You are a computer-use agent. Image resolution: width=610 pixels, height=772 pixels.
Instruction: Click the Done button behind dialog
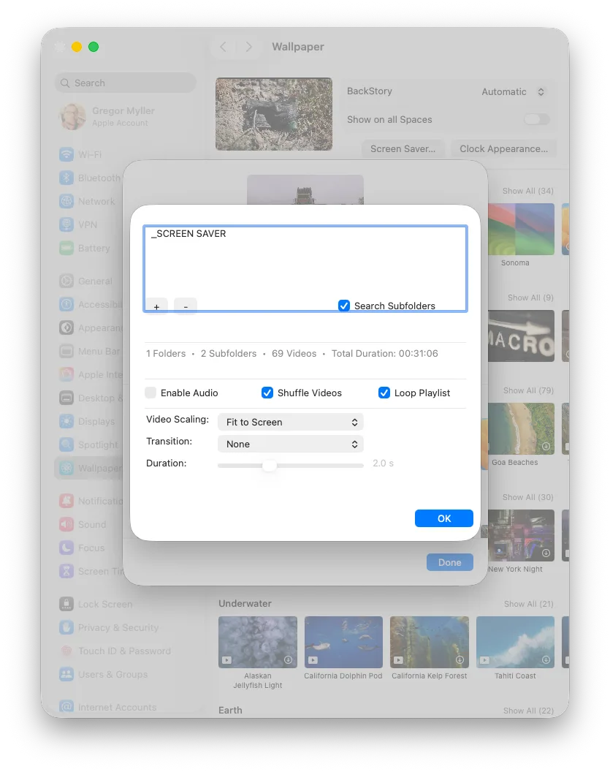pyautogui.click(x=449, y=562)
